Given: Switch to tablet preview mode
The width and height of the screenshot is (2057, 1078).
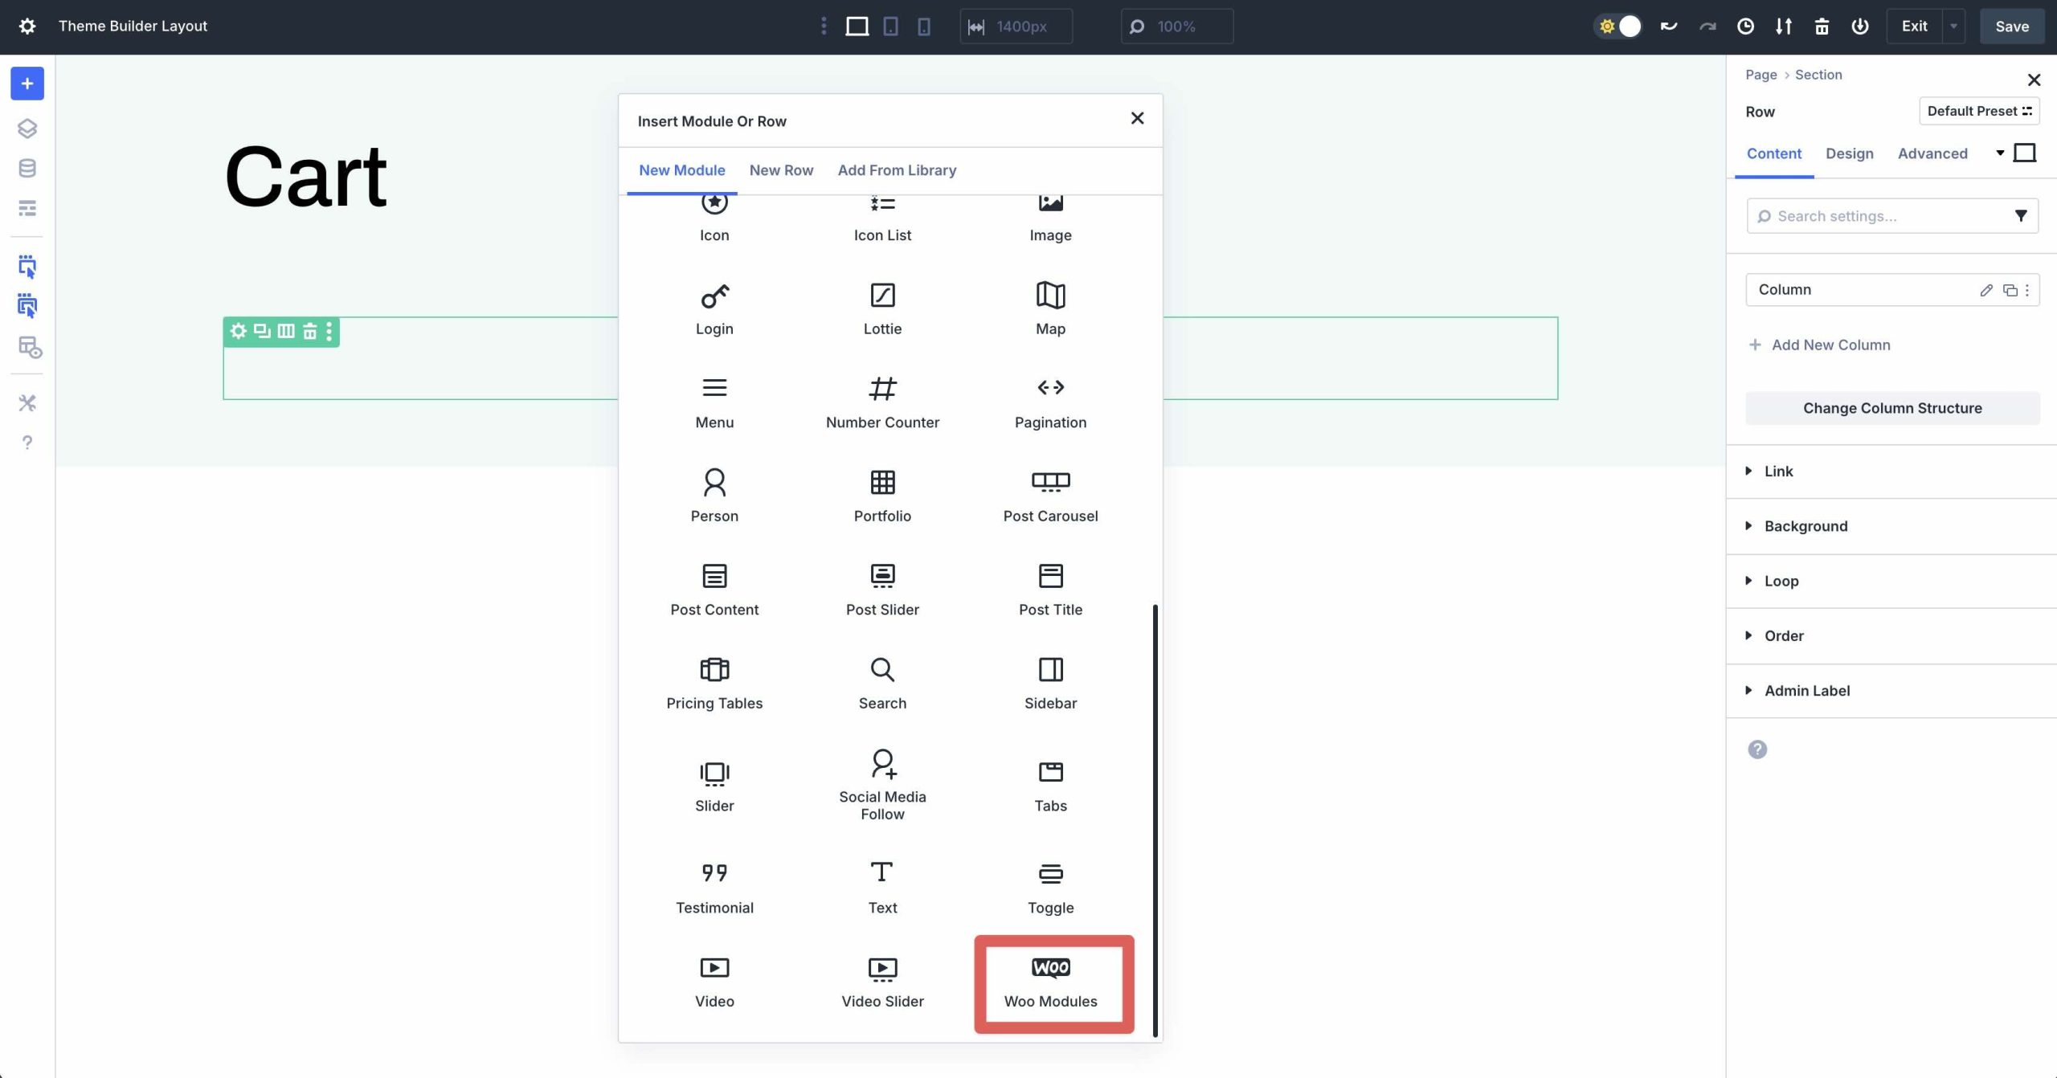Looking at the screenshot, I should coord(889,26).
